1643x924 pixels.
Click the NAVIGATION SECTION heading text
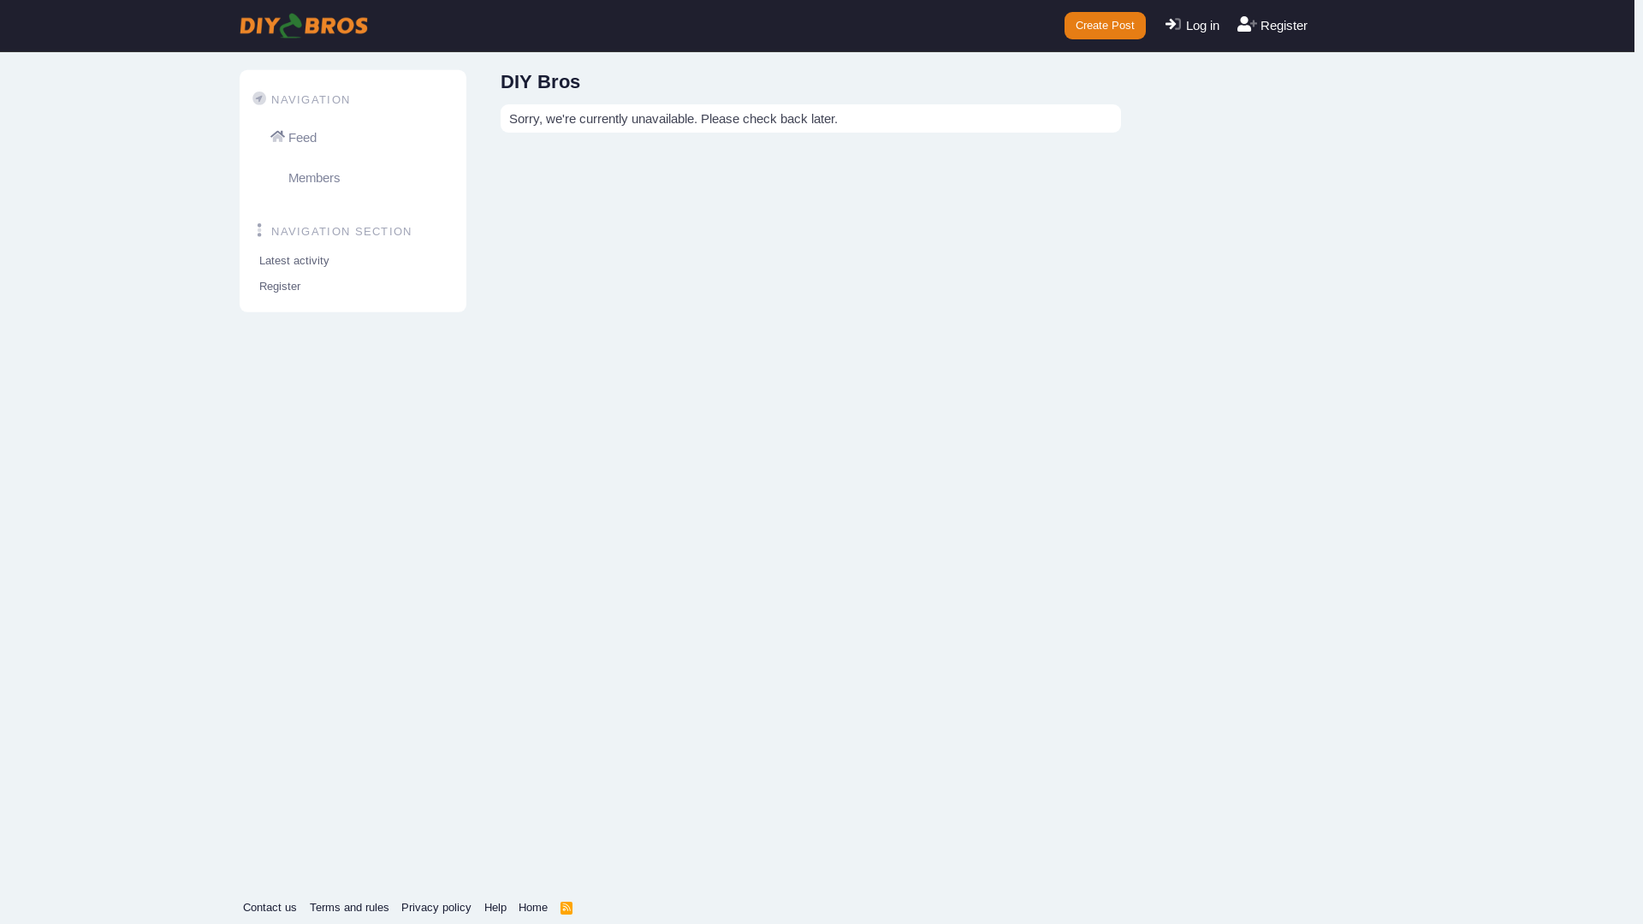[x=341, y=232]
